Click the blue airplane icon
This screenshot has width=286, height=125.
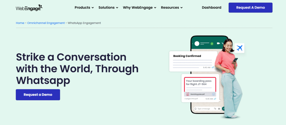[239, 48]
